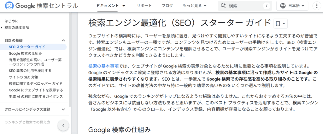Collapse sidebar with the left chevron button
This screenshot has width=323, height=134.
(x=63, y=125)
